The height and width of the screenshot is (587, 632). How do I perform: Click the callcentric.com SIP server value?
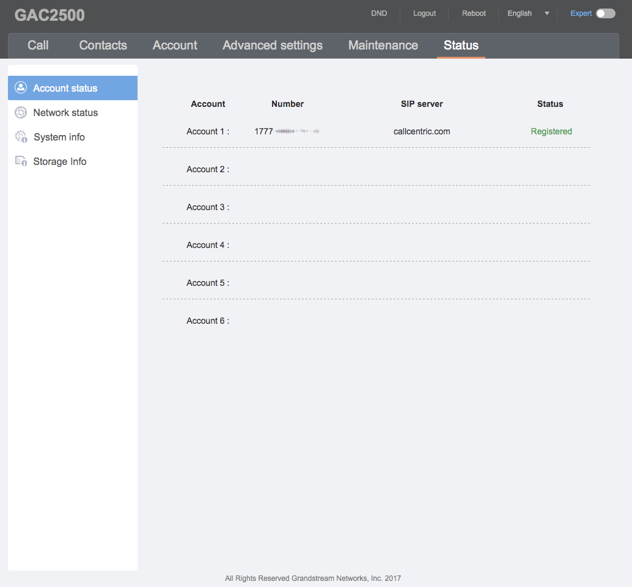[422, 131]
